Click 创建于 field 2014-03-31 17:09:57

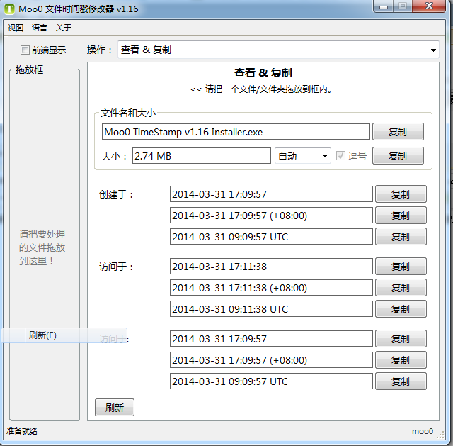[271, 194]
